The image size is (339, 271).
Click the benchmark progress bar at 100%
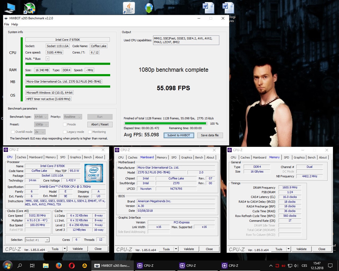point(166,123)
